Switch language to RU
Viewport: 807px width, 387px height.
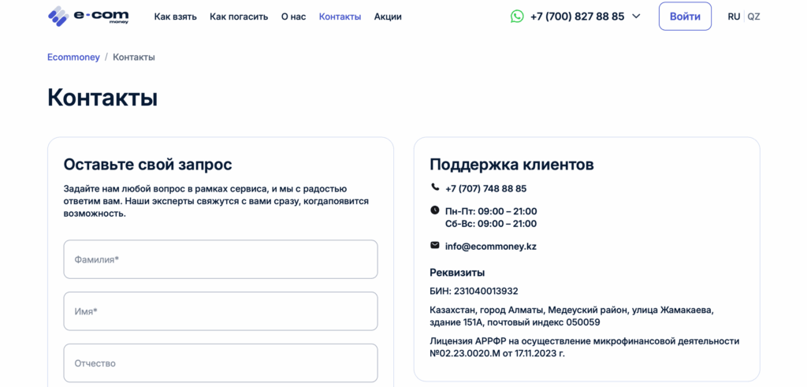(x=734, y=17)
